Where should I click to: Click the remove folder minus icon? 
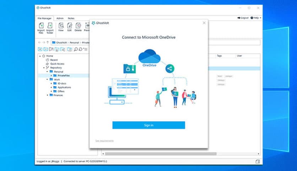click(45, 49)
